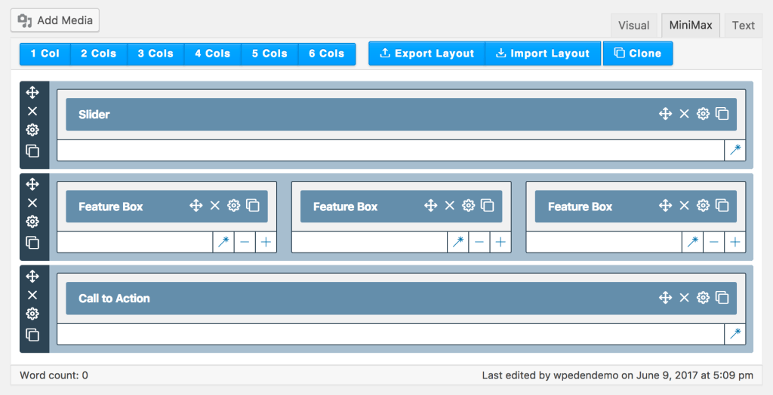Click the Import Layout button

click(x=542, y=54)
